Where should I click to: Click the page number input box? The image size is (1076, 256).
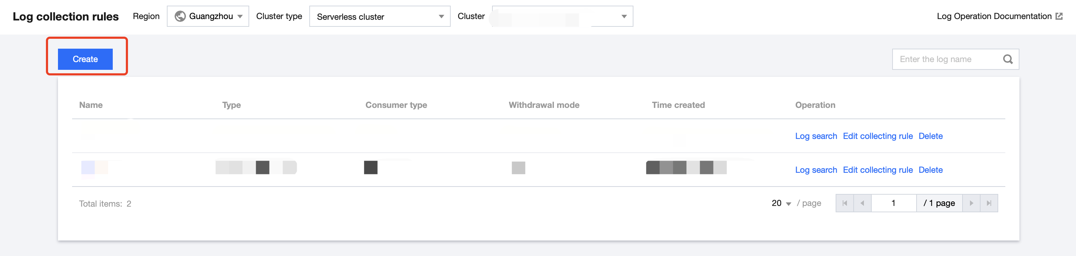(894, 203)
